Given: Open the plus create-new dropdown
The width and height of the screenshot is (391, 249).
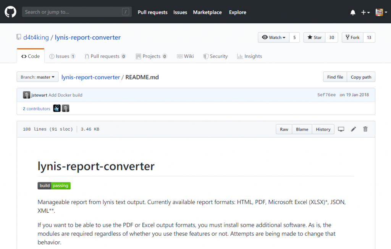Looking at the screenshot, I should (365, 12).
